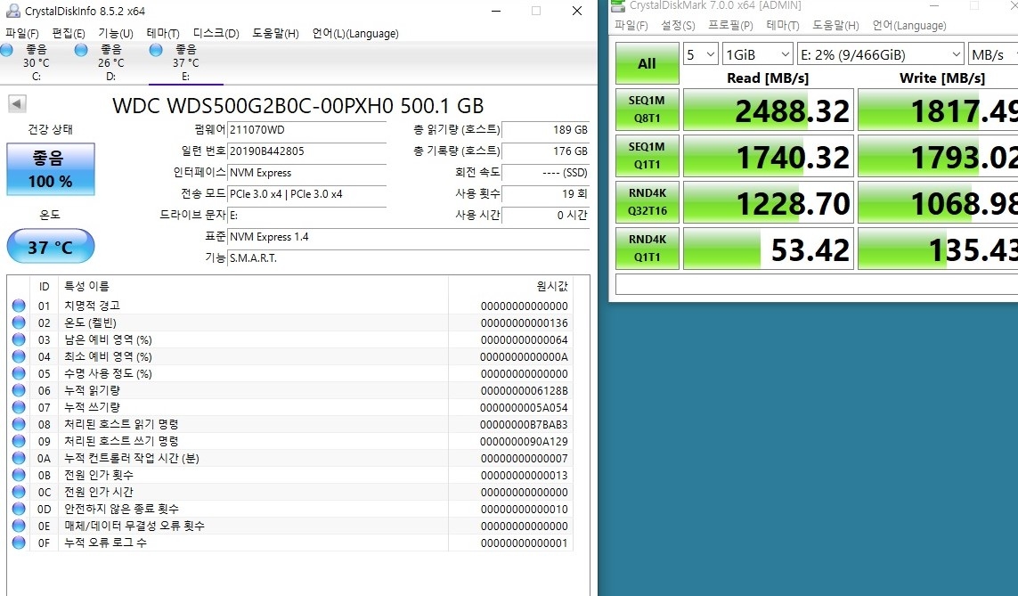This screenshot has height=596, width=1018.
Task: Click status orb for 누적 오류 로그 수
Action: 19,543
